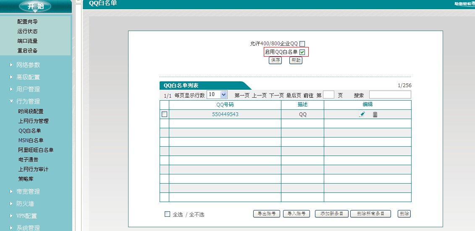Expand the 系统管理 menu section
The width and height of the screenshot is (475, 231).
(x=28, y=228)
